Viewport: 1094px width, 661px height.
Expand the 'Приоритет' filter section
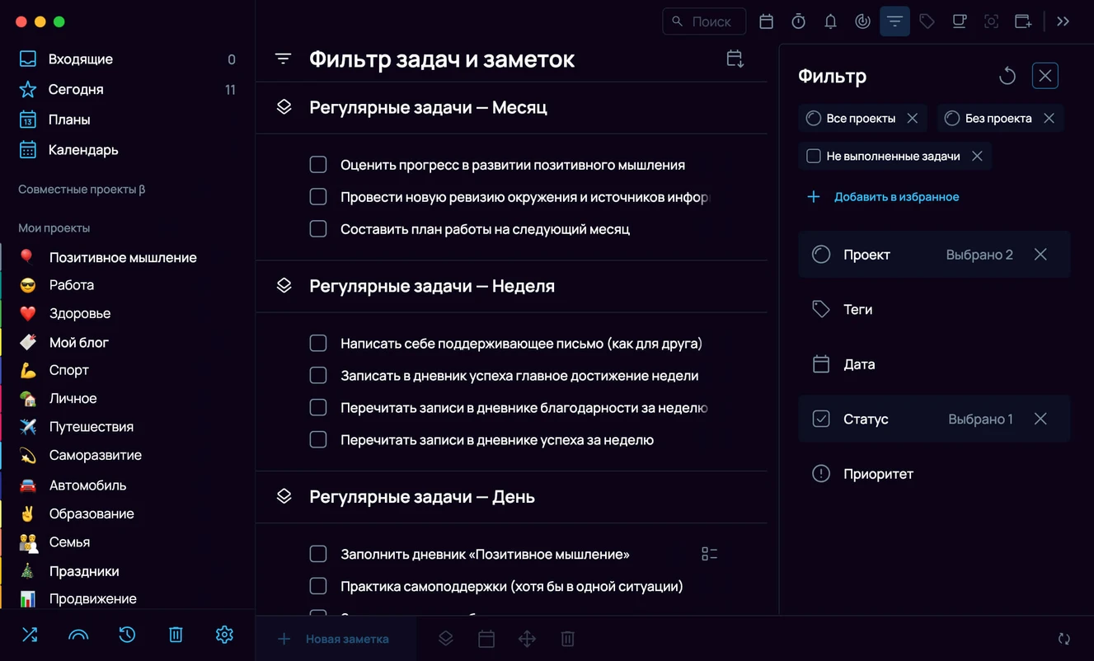tap(934, 474)
